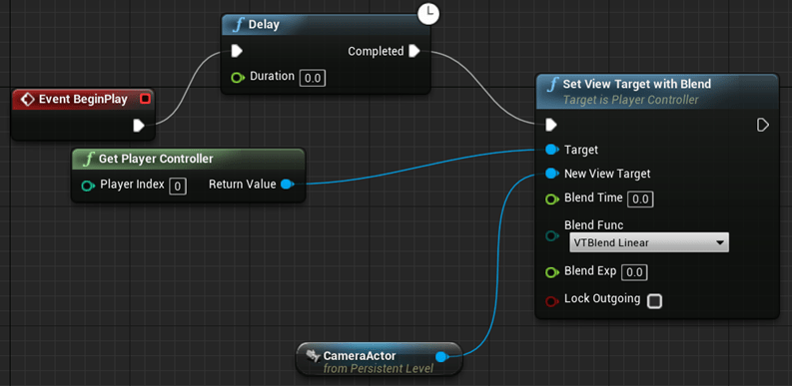This screenshot has height=386, width=792.
Task: Click the red delegate pin on Event BeginPlay
Action: point(146,99)
